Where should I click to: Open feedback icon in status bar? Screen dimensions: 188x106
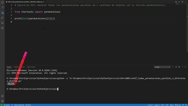(183, 105)
